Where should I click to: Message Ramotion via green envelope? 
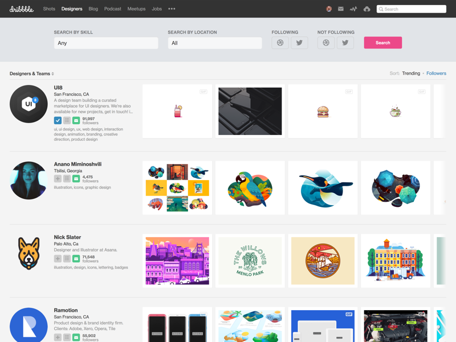(x=76, y=337)
